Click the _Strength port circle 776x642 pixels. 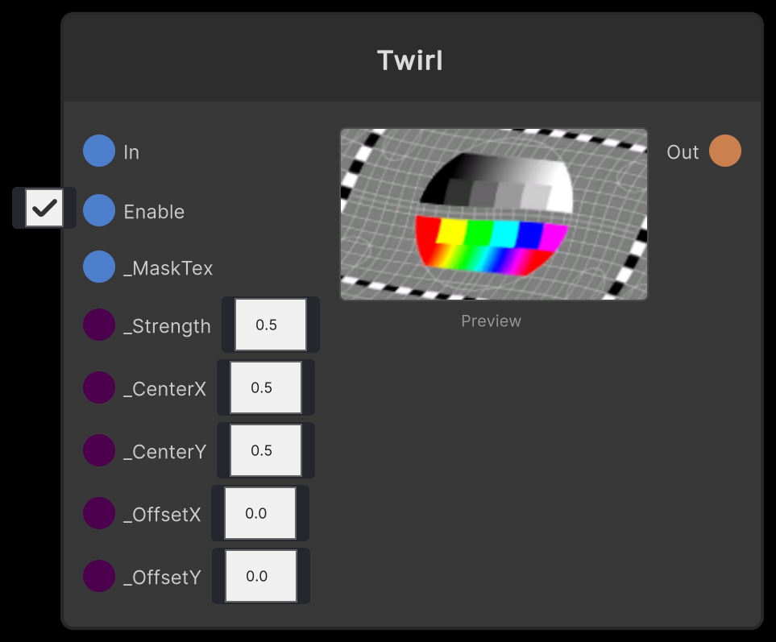tap(98, 325)
